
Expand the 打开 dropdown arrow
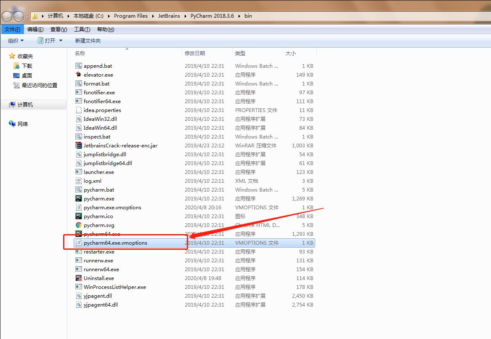tap(61, 40)
